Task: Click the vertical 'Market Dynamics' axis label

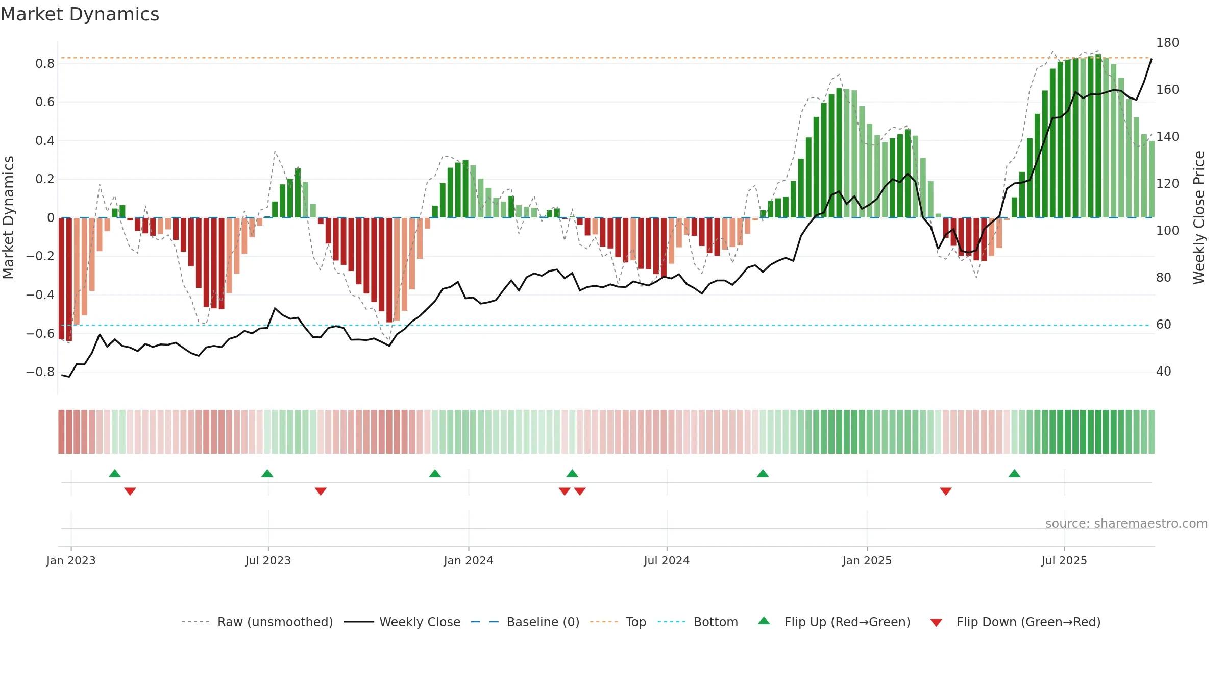Action: point(8,217)
